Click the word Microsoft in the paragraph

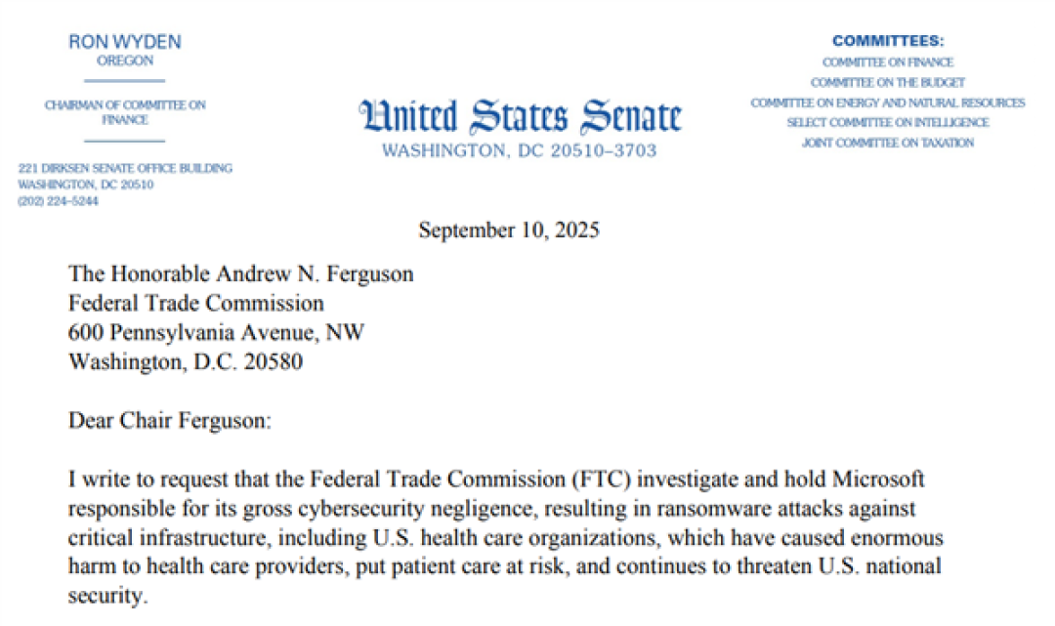(878, 479)
